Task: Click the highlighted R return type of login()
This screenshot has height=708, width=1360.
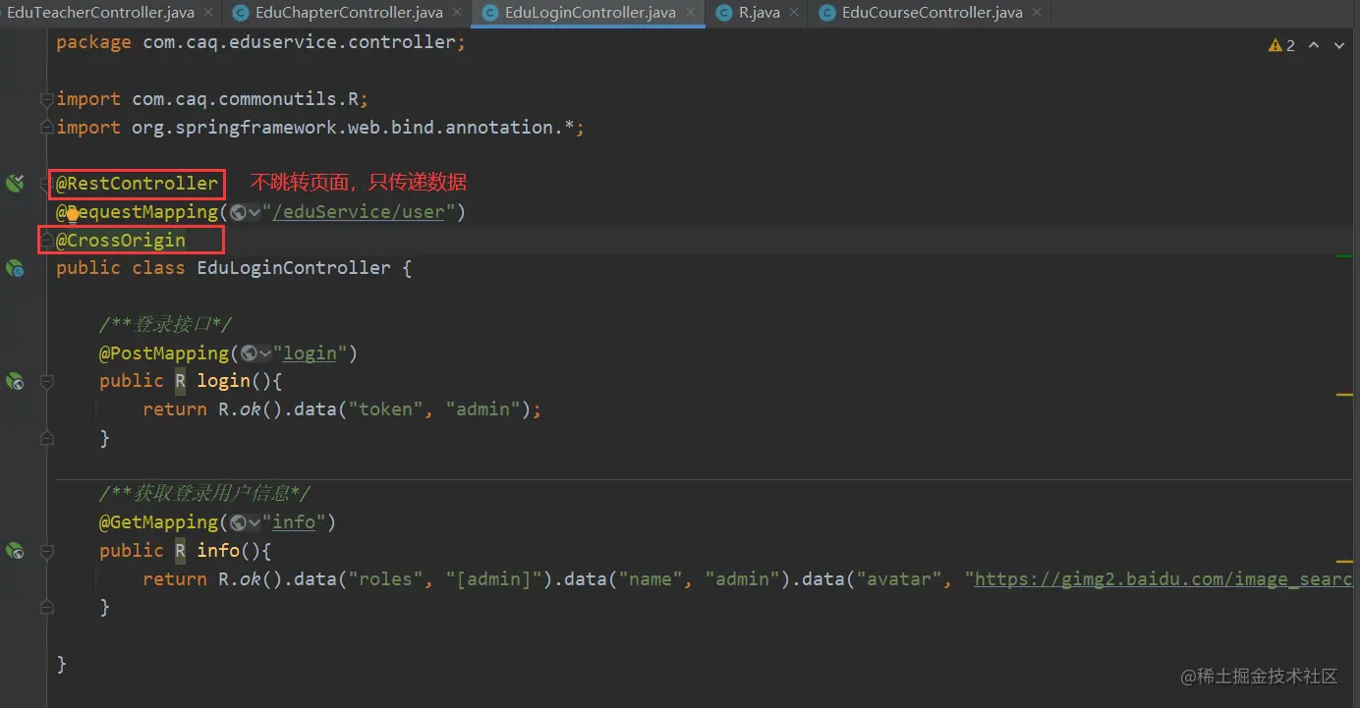Action: tap(181, 381)
